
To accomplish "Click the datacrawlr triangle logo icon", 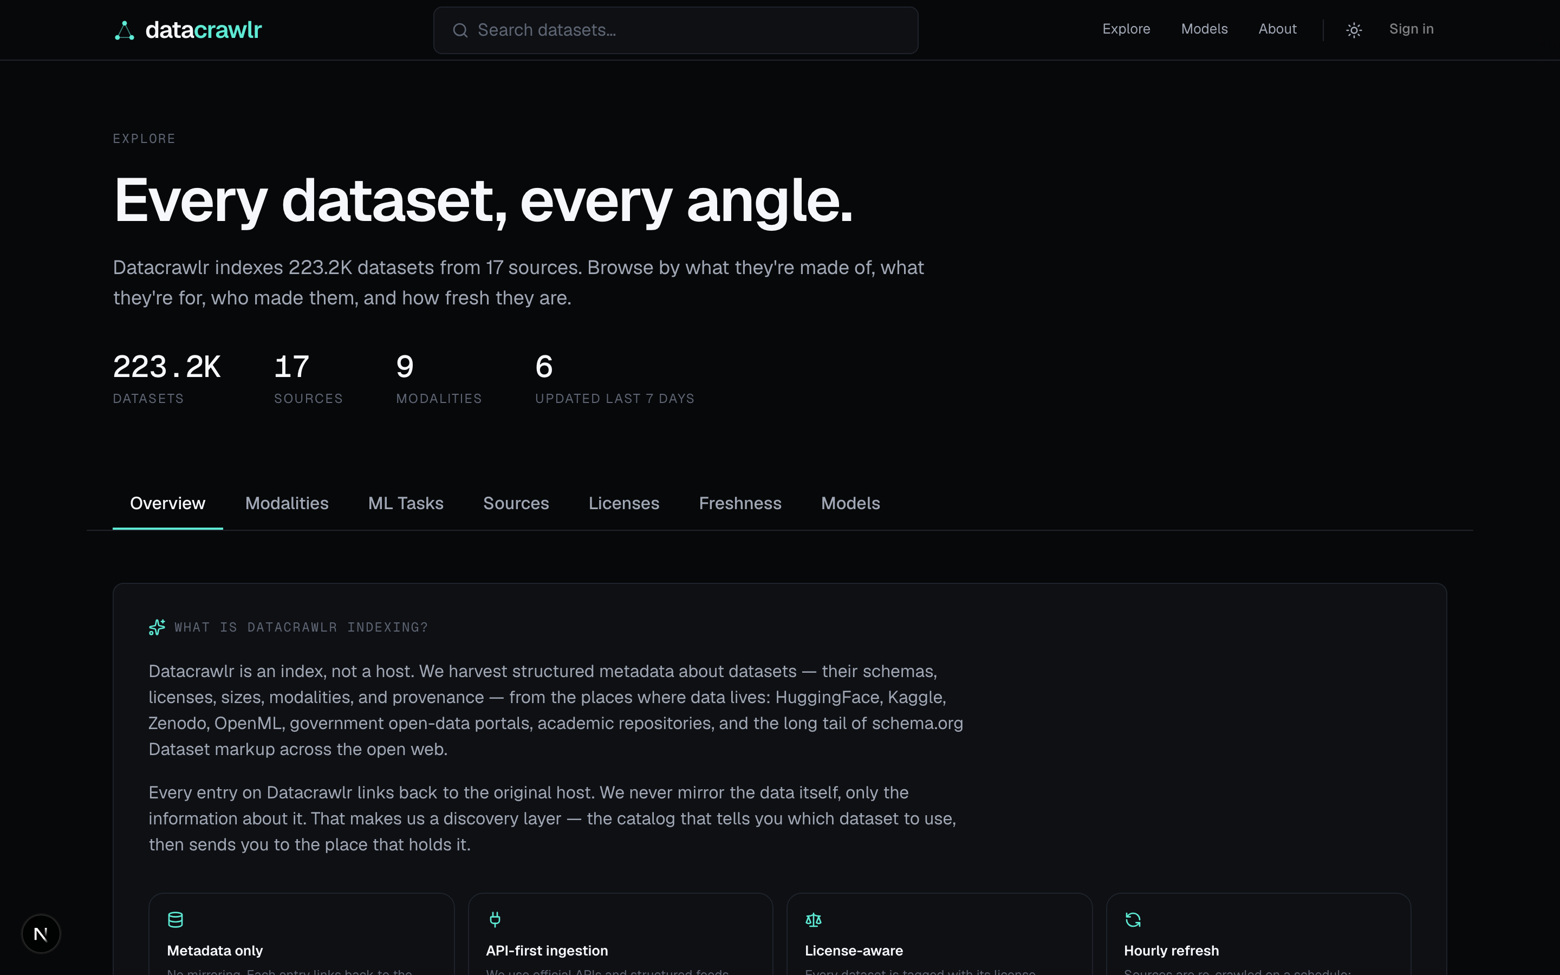I will (x=125, y=30).
